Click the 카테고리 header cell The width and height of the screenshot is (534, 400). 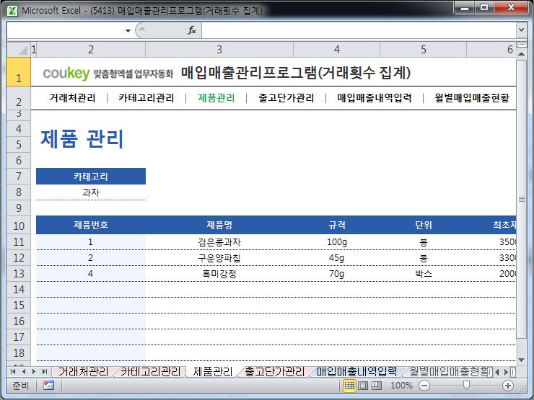click(x=91, y=176)
